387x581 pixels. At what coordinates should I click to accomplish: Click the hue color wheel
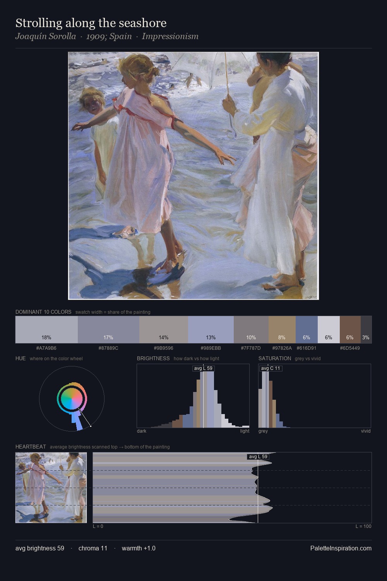72,399
